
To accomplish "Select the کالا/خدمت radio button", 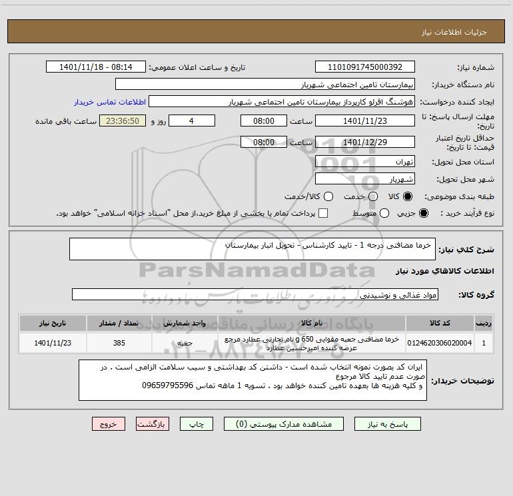I will tap(328, 196).
